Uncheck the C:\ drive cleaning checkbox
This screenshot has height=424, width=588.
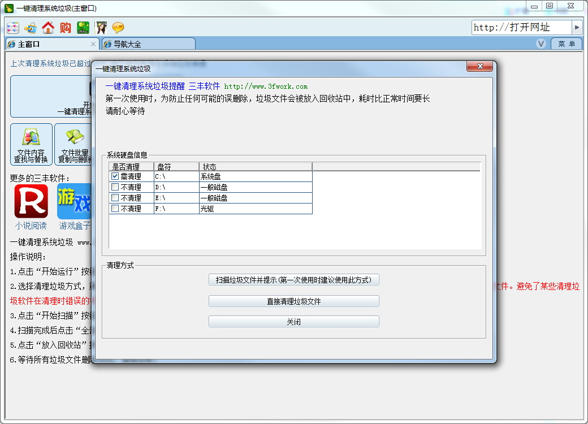coord(115,176)
